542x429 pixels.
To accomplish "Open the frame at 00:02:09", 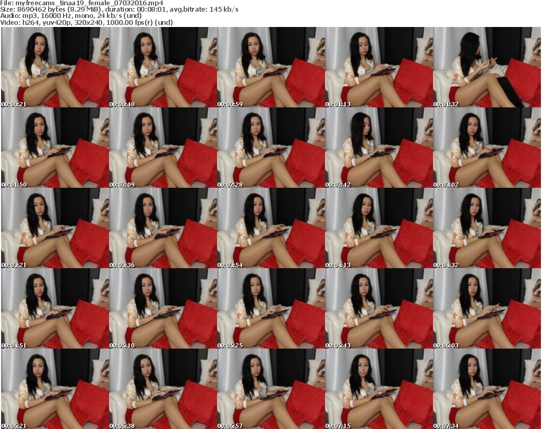I will (163, 148).
